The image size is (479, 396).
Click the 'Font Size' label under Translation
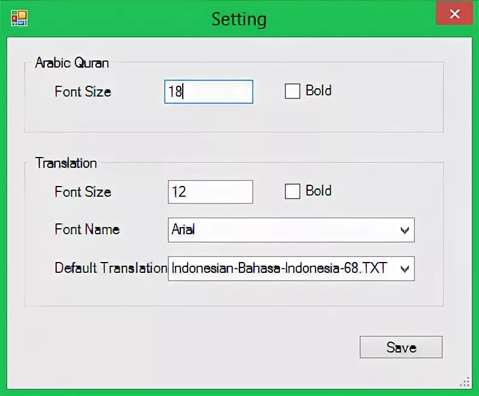(83, 192)
